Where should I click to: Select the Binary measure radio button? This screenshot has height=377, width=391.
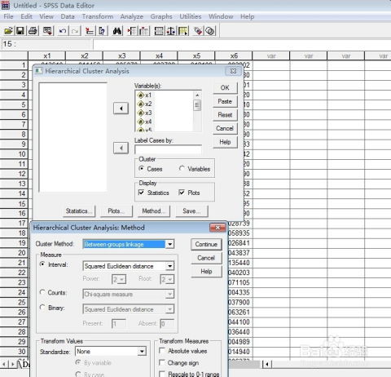tap(42, 308)
